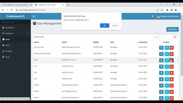The width and height of the screenshot is (183, 103).
Task: Go to Dashboard in sidebar
Action: coord(15,27)
